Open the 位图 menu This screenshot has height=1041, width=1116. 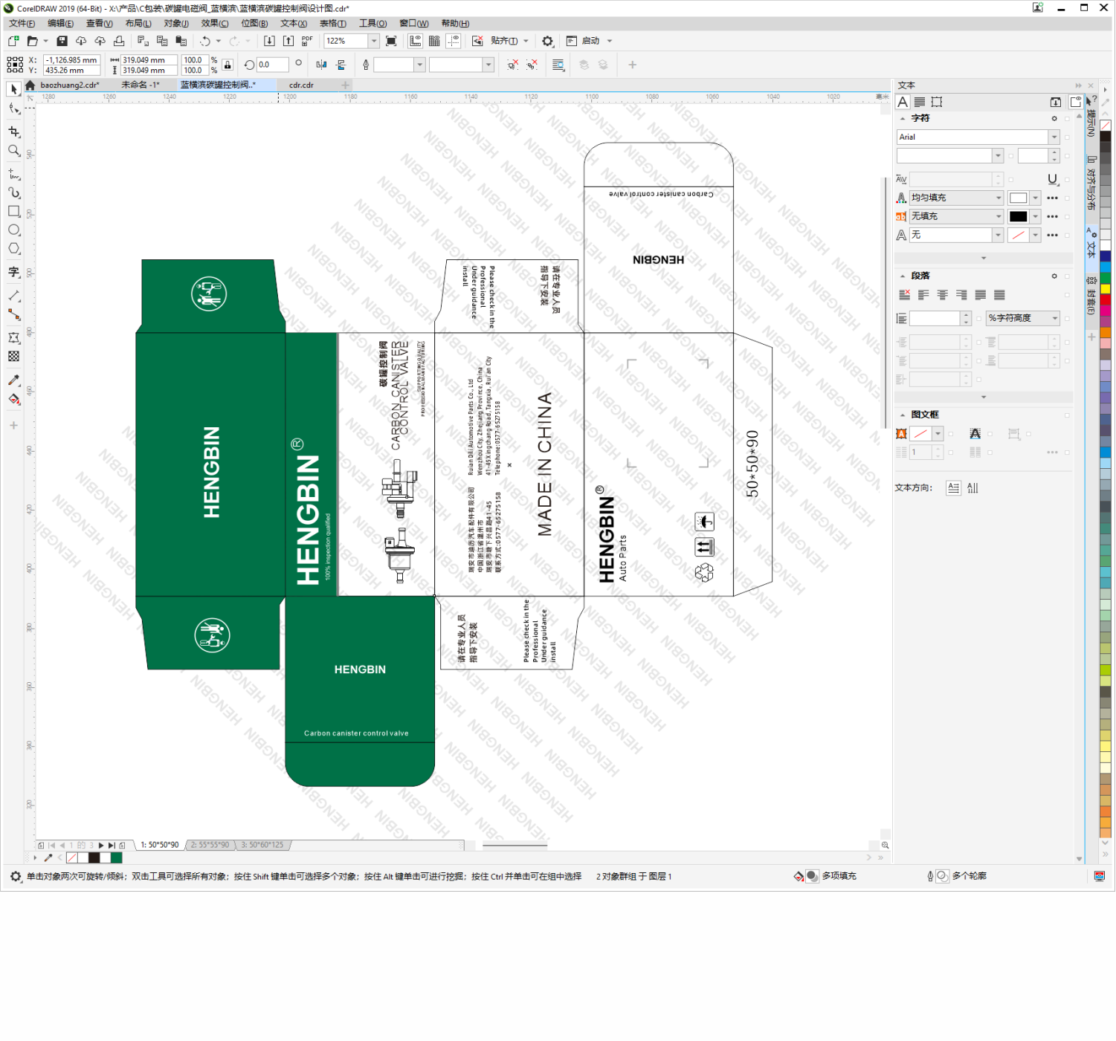pos(254,23)
